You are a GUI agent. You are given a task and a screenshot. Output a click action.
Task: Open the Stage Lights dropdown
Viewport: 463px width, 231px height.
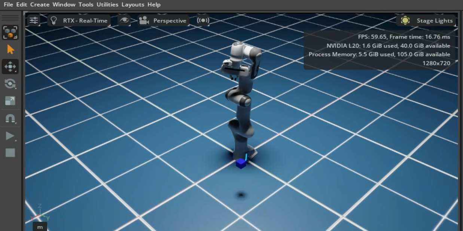click(426, 21)
